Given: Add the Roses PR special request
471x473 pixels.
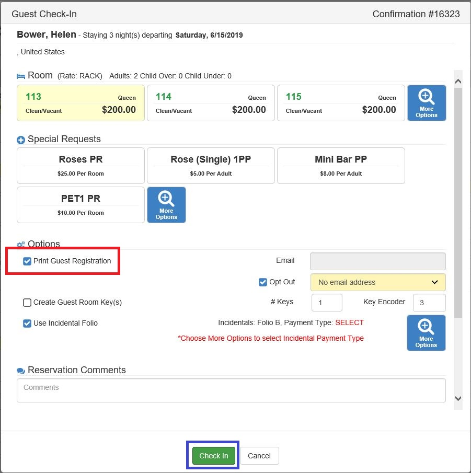Looking at the screenshot, I should 81,166.
